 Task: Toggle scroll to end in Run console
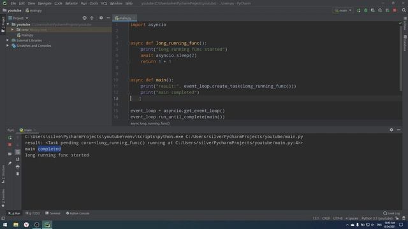[x=18, y=159]
